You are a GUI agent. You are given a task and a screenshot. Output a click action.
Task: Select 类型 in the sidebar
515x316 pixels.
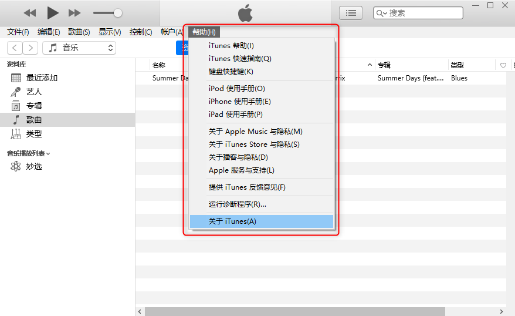[67, 134]
